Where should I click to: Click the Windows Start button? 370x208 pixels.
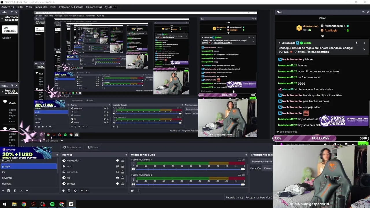[x=5, y=204]
